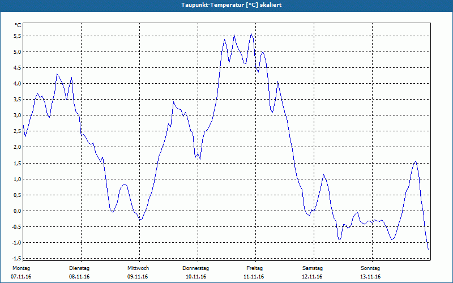Click the chart title 'Taupunkt-Temperatur [°C] skaliert'
Image resolution: width=453 pixels, height=283 pixels.
[232, 5]
